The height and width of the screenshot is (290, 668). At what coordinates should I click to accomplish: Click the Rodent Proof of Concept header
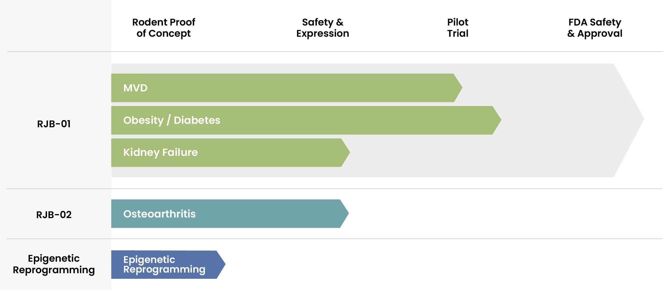[163, 28]
